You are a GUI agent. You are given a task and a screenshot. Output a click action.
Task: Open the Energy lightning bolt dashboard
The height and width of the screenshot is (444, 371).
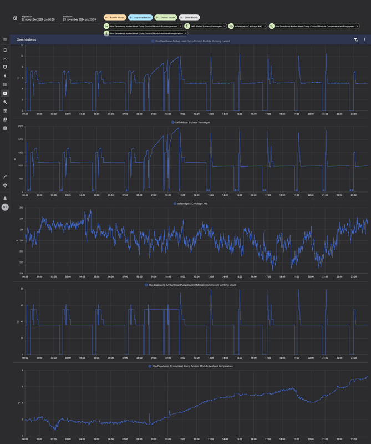pyautogui.click(x=5, y=76)
